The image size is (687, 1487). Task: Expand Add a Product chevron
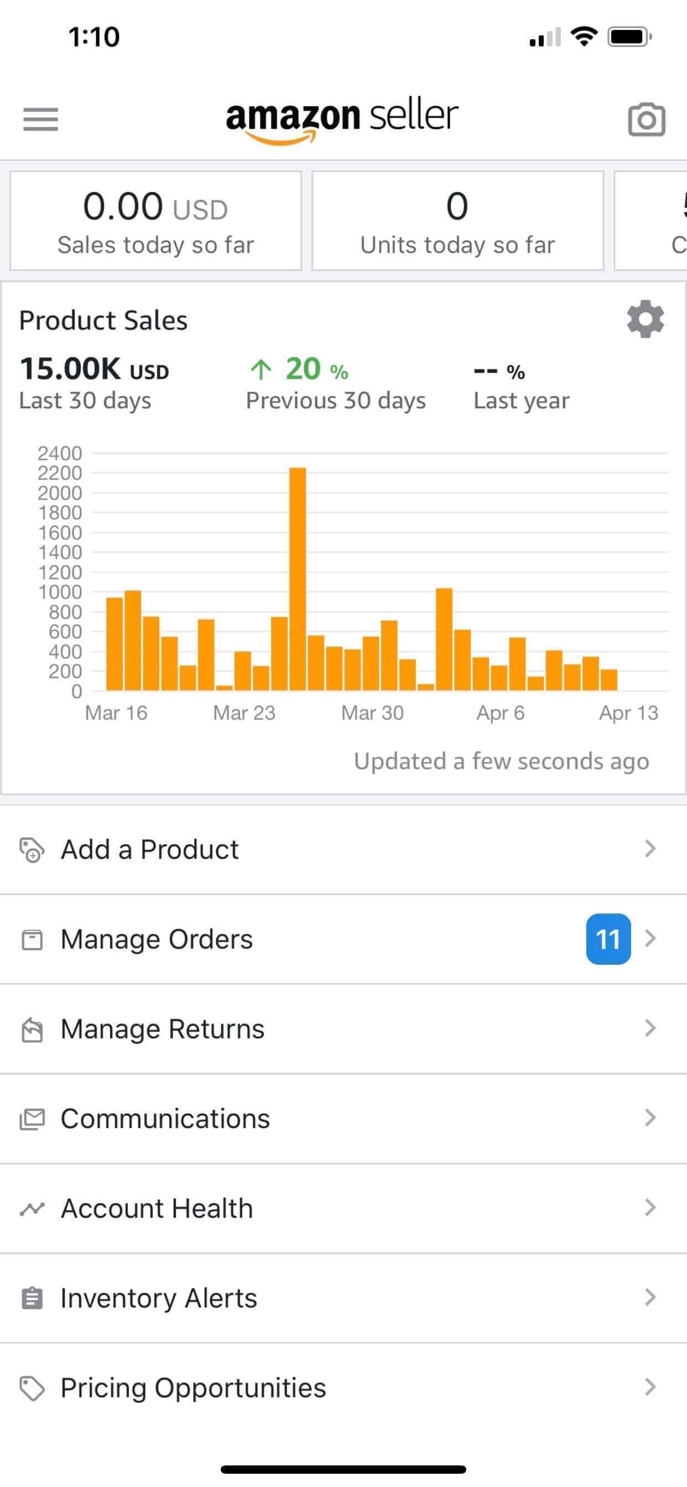point(650,849)
